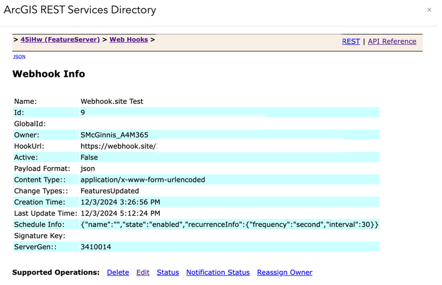Open the REST link in header
442x285 pixels.
[351, 41]
